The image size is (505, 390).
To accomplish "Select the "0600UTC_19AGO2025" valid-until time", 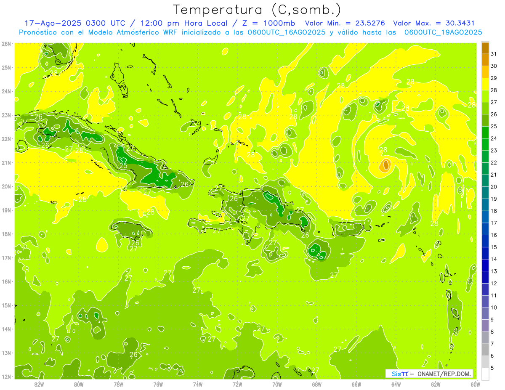I will point(443,32).
